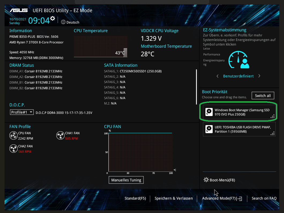Grab drag handle dots on Windows Boot Manager
The width and height of the screenshot is (284, 213).
[x=272, y=116]
